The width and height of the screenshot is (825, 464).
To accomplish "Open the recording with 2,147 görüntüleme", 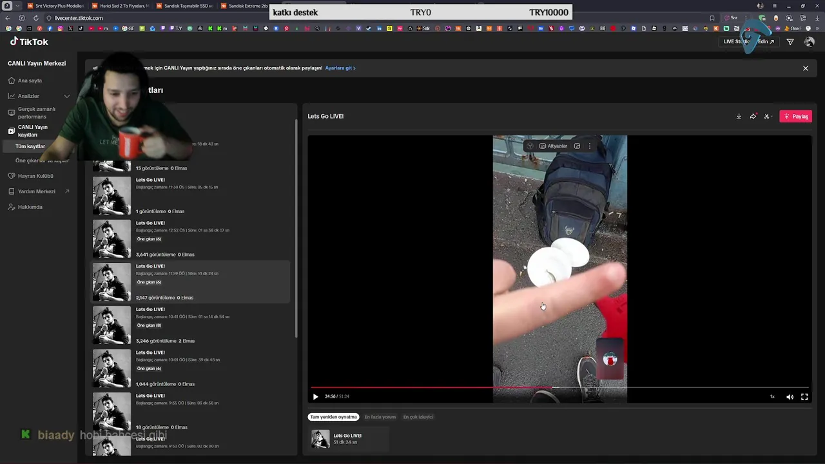I will click(191, 282).
